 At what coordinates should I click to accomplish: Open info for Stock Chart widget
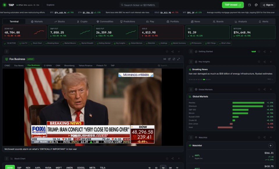[x=167, y=159]
